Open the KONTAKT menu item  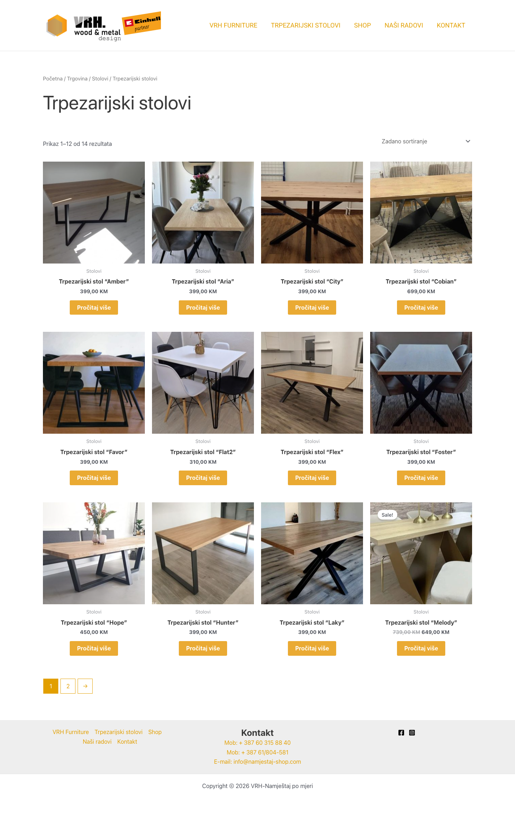pyautogui.click(x=451, y=25)
